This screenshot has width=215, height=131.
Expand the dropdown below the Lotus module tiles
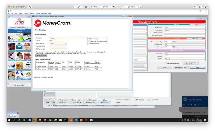pyautogui.click(x=19, y=82)
